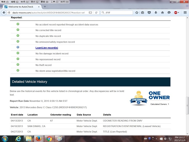Open the 檢視 (V) menu
Image resolution: width=189 pixels, height=142 pixels.
click(x=25, y=2)
